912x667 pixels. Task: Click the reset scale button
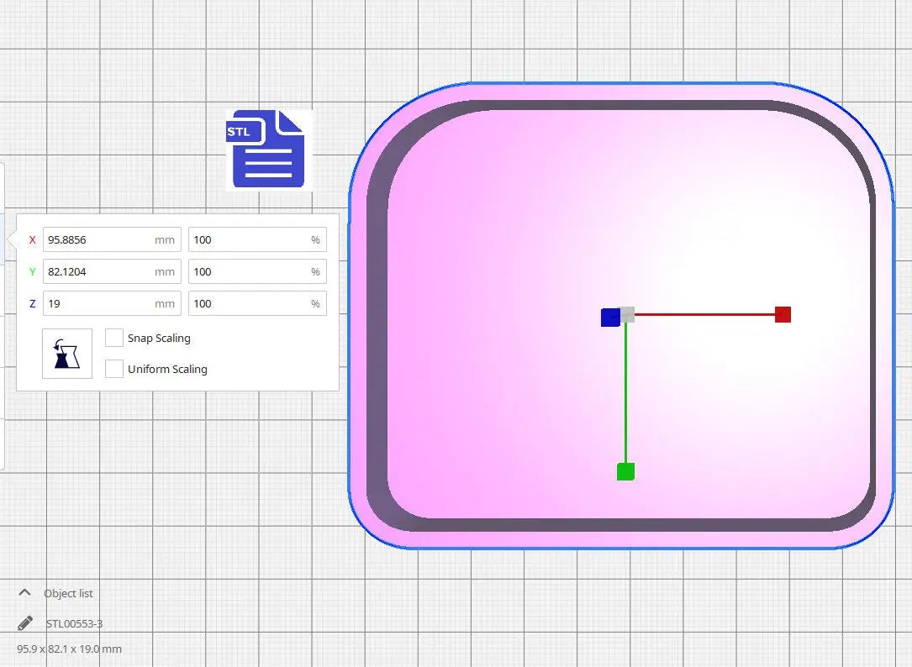[x=67, y=354]
